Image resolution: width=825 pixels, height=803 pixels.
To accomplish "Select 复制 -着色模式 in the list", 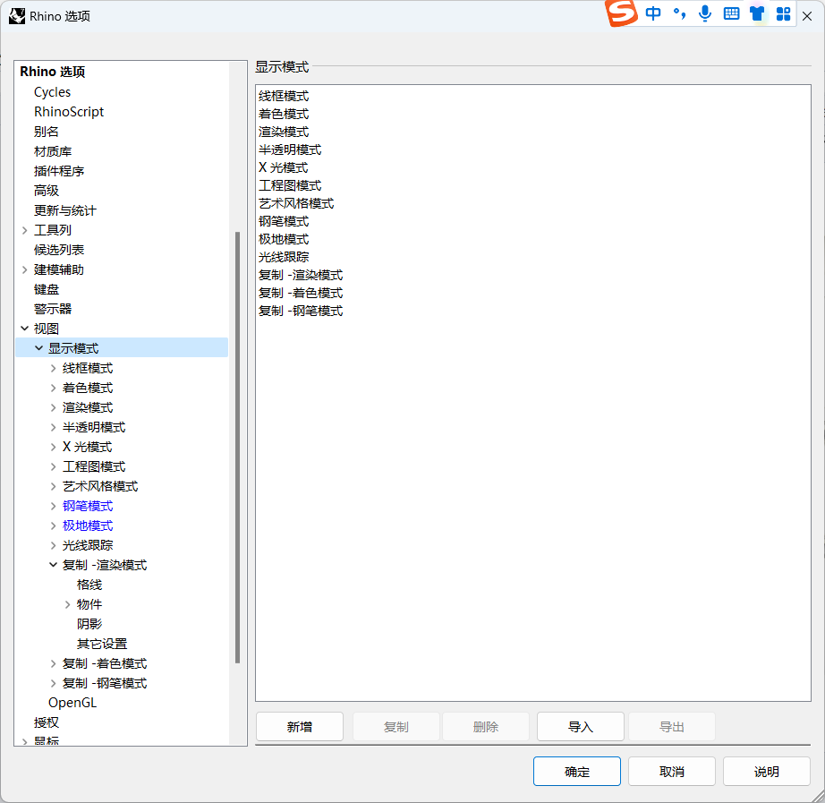I will tap(301, 293).
